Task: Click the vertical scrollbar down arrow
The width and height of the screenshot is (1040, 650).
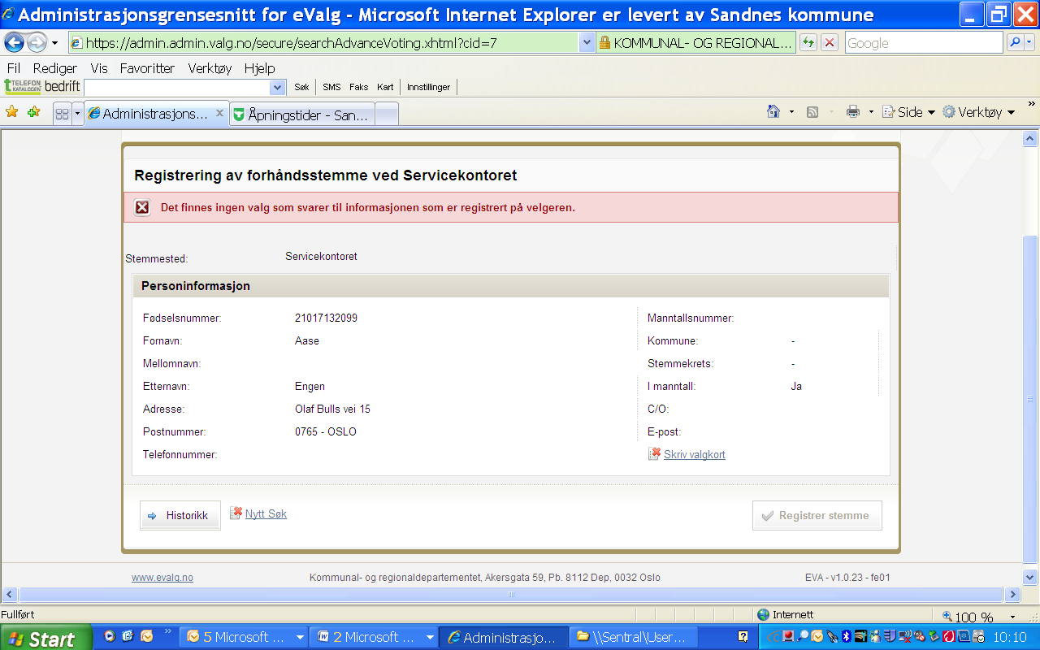Action: point(1030,578)
